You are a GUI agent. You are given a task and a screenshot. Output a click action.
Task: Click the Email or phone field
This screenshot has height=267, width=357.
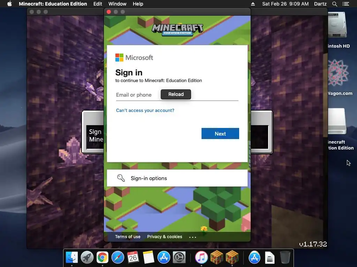click(x=177, y=95)
